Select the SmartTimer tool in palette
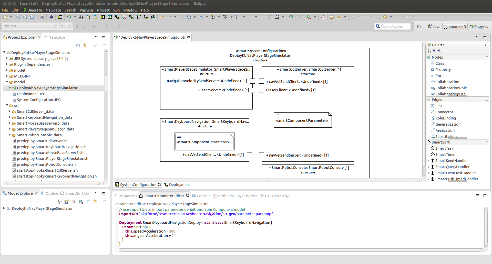The height and width of the screenshot is (264, 492). (443, 155)
